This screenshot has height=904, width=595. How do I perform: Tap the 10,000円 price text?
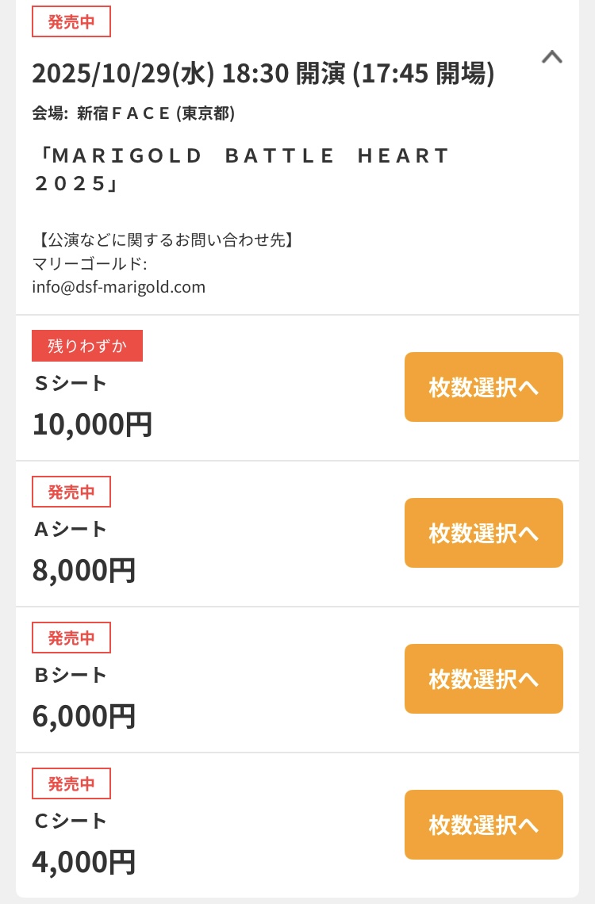coord(92,424)
